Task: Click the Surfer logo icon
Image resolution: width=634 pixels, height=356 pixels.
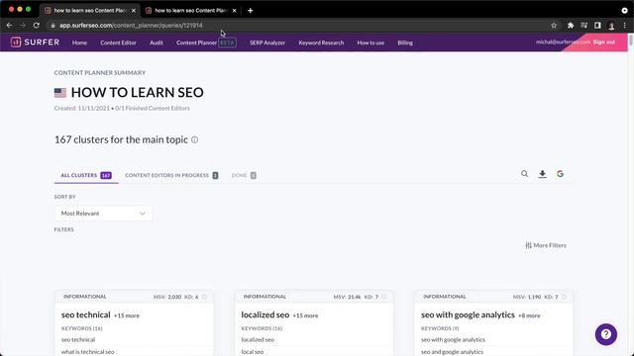Action: 16,42
